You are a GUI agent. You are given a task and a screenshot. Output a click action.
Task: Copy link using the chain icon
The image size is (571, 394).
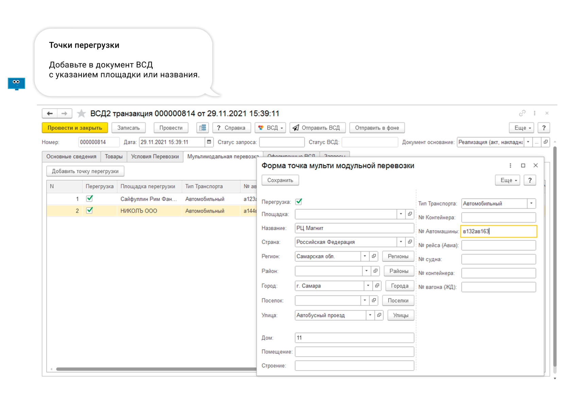[x=522, y=113]
